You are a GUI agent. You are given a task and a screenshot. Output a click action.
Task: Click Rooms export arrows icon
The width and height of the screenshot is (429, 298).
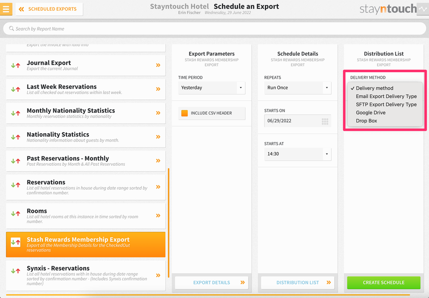15,214
